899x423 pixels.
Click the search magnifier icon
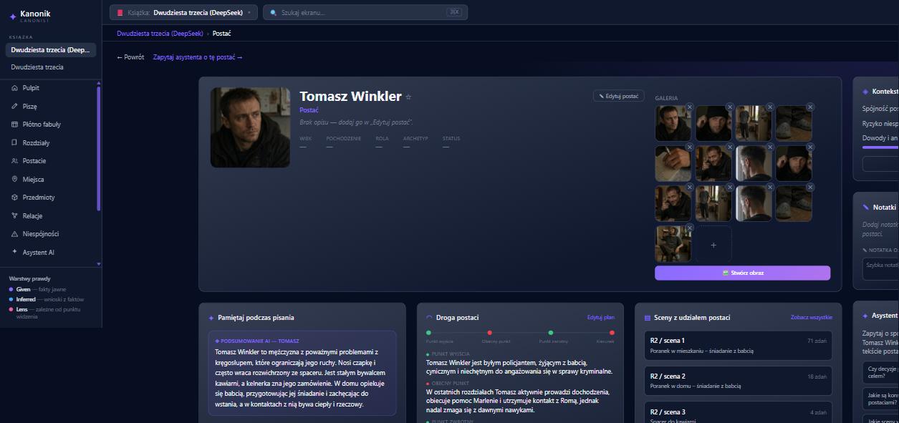click(273, 12)
